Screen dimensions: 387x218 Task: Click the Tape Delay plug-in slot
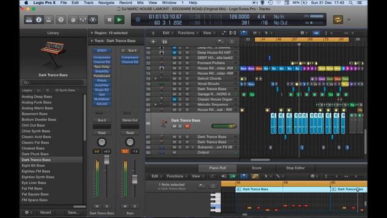[102, 67]
